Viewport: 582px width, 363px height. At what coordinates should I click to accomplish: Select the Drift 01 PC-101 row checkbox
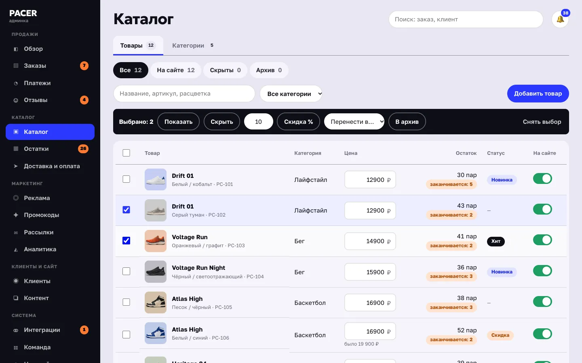(x=126, y=179)
